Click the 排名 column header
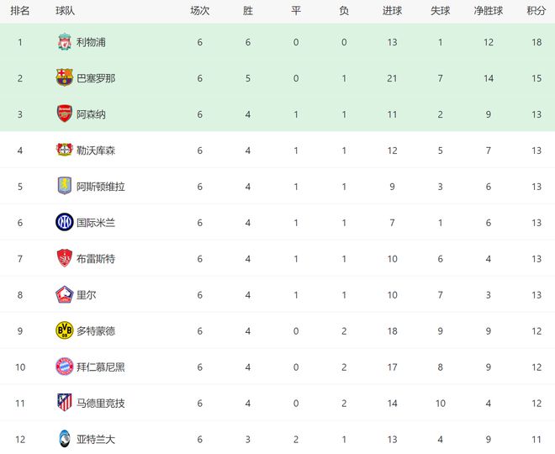Screen dimensions: 555x454 (20, 11)
